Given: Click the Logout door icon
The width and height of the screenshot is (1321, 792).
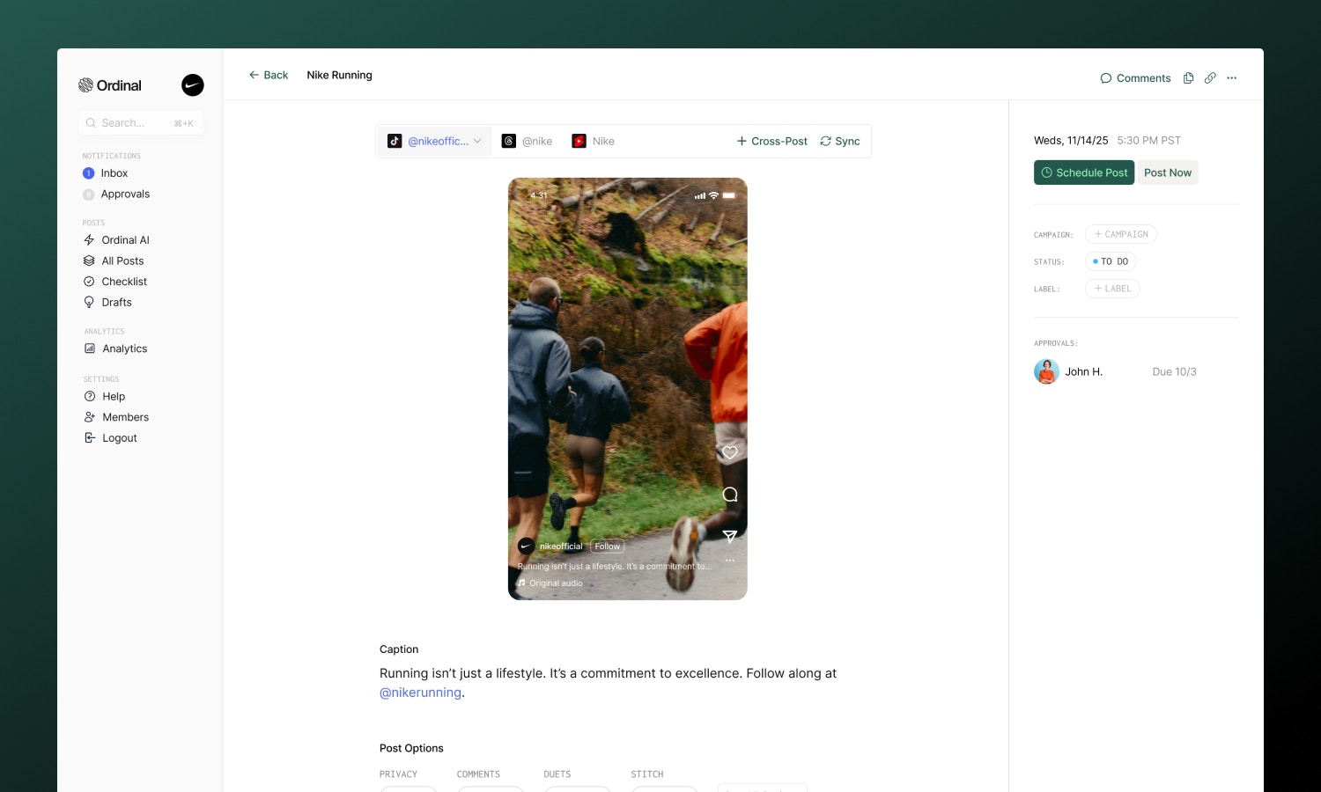Looking at the screenshot, I should [x=90, y=437].
